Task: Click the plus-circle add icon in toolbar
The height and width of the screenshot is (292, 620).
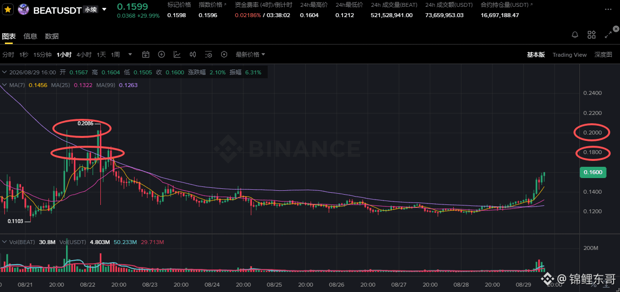Action: 161,54
